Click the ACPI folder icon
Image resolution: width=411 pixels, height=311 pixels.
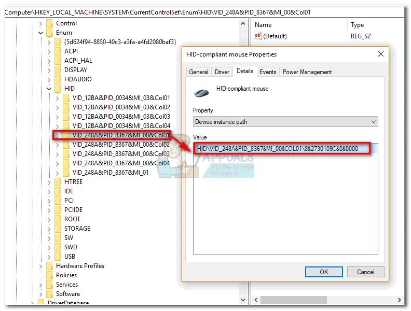pos(58,51)
